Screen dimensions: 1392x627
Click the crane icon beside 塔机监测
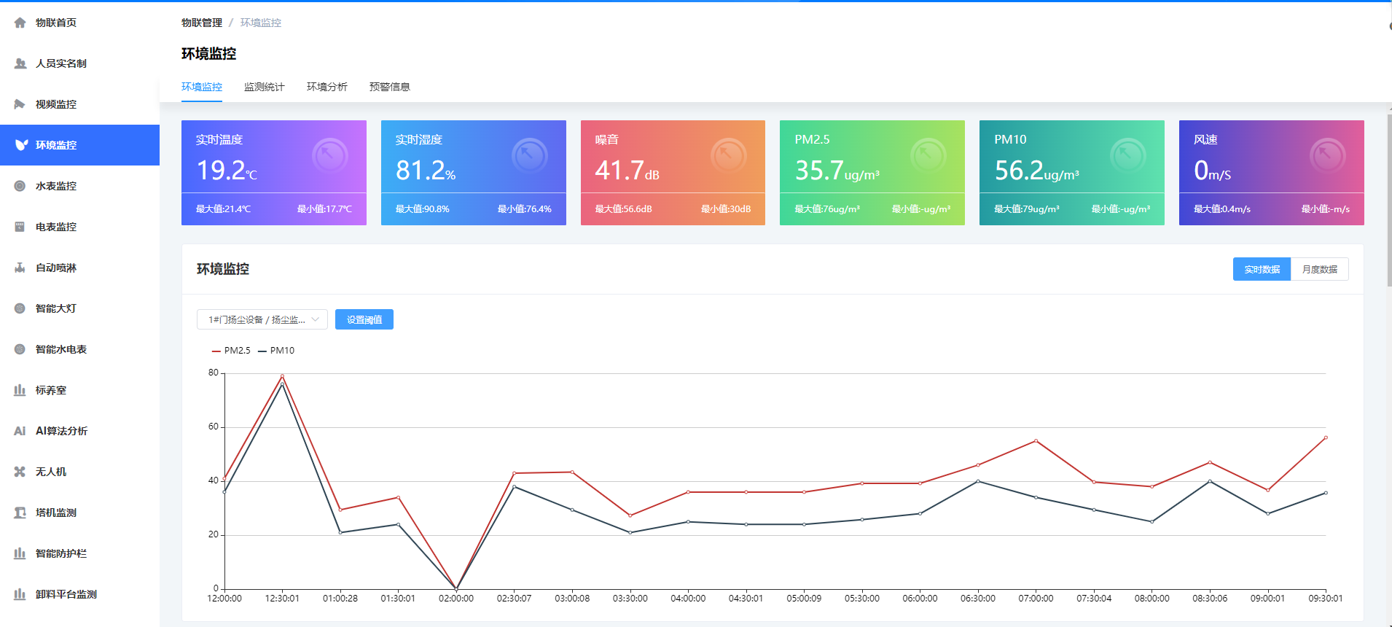click(20, 513)
